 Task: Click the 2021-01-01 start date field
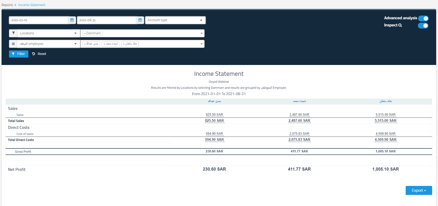38,20
